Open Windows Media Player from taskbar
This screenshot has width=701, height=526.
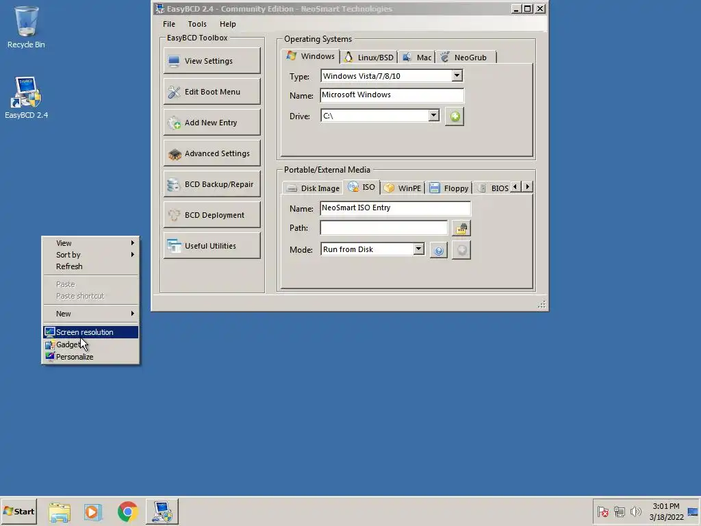point(93,512)
